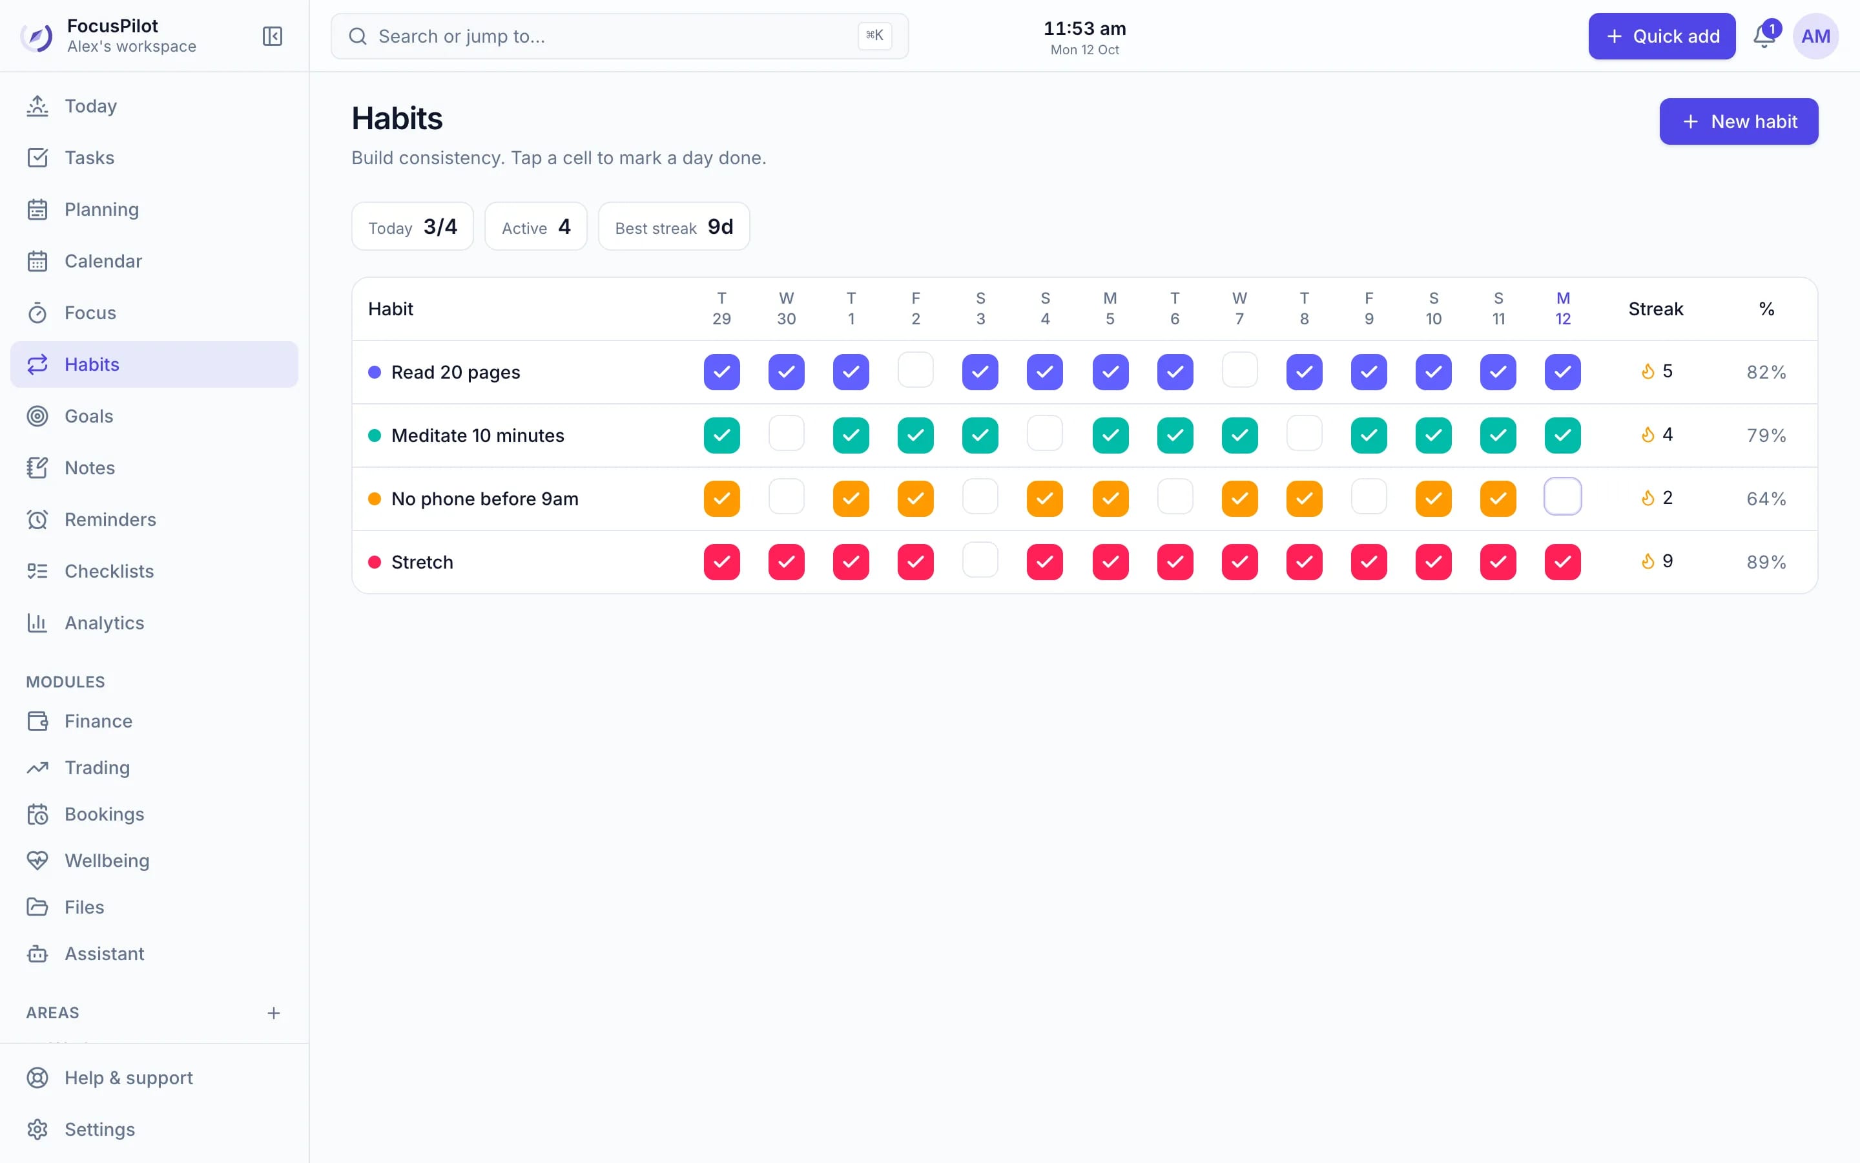Image resolution: width=1860 pixels, height=1163 pixels.
Task: Check Read 20 pages for Friday 2
Action: (x=915, y=372)
